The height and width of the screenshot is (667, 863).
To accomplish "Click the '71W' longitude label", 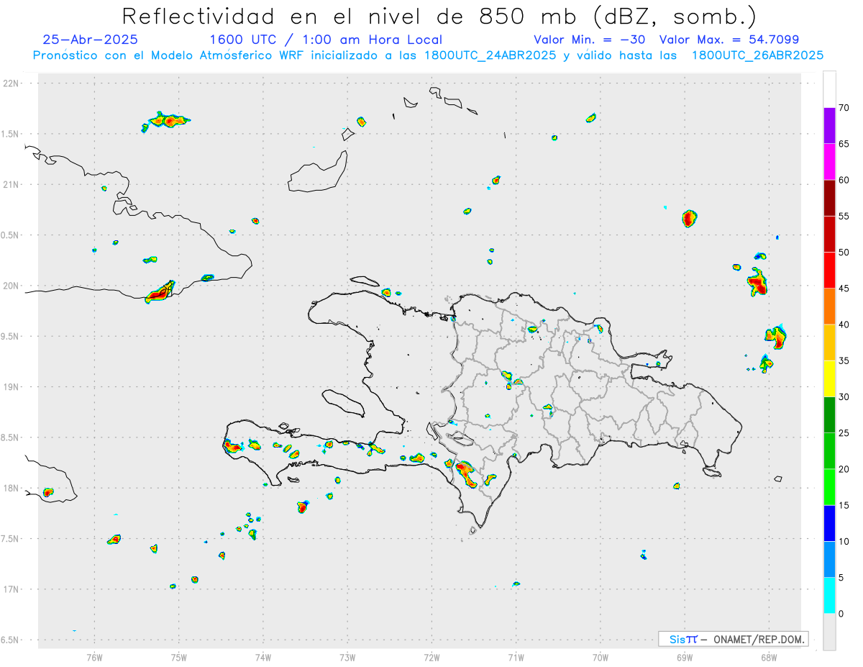I will (x=516, y=658).
